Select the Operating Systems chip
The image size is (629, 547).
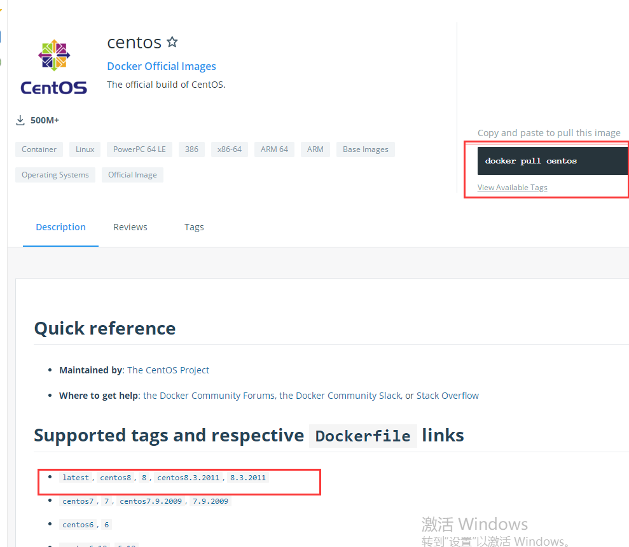(55, 175)
